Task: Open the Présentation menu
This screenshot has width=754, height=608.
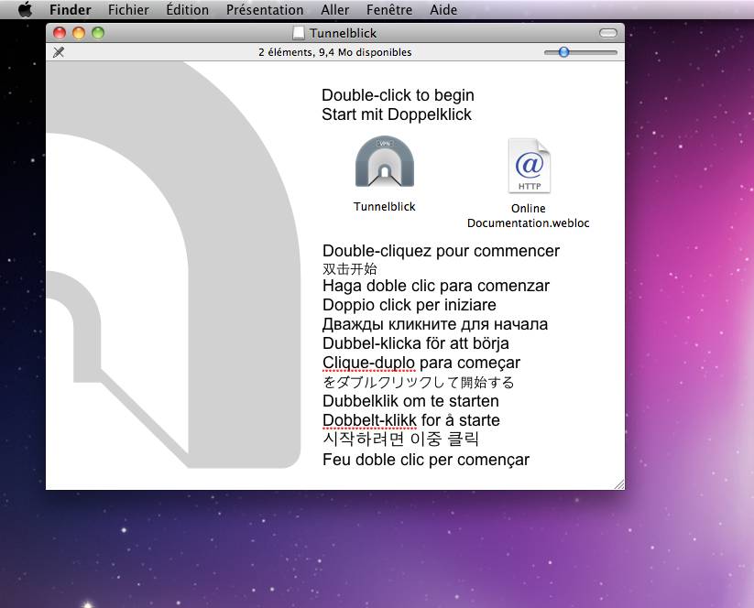Action: click(x=265, y=9)
